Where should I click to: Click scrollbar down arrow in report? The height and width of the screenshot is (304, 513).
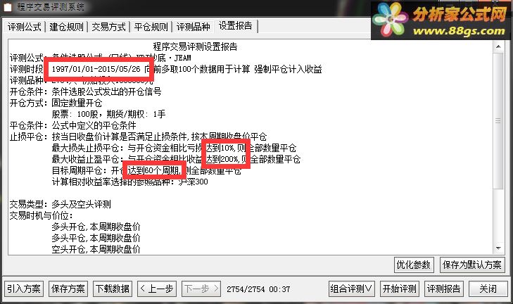498,248
